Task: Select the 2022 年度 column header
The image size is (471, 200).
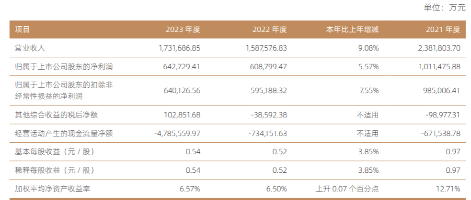Action: click(269, 29)
